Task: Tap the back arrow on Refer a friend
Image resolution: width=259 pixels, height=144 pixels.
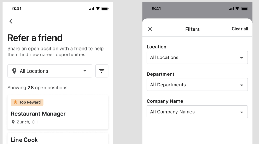Action: click(11, 21)
